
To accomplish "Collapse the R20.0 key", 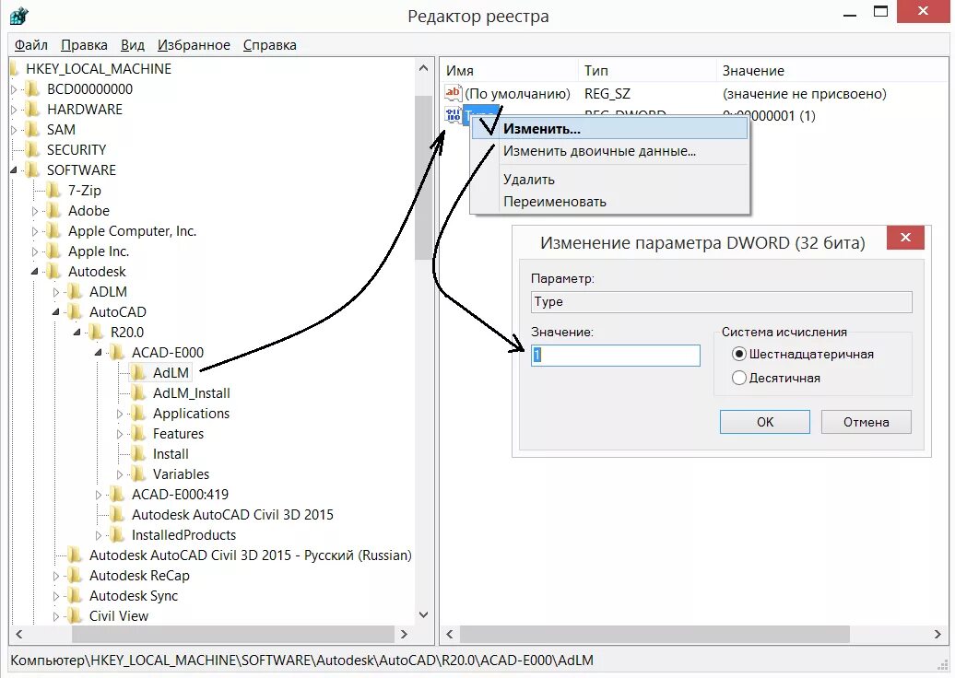I will tap(77, 333).
